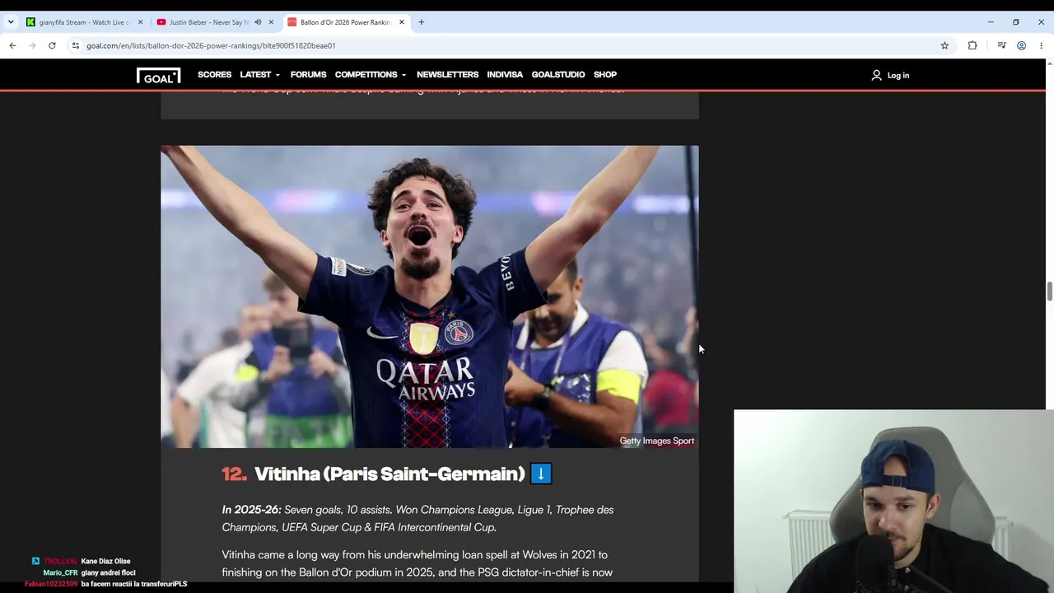Bookmark this page with the star icon
The height and width of the screenshot is (593, 1054).
pyautogui.click(x=944, y=45)
